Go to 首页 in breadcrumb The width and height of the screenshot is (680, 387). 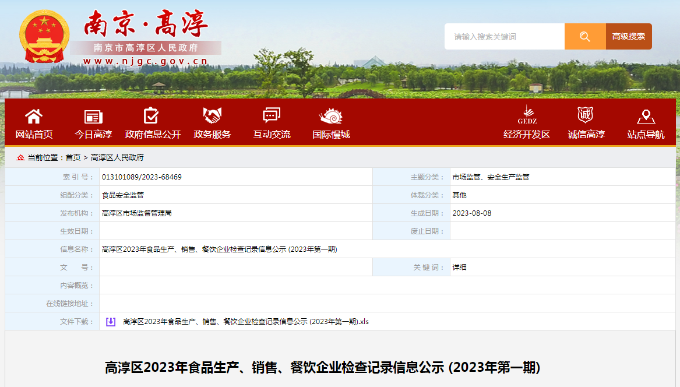(x=73, y=157)
